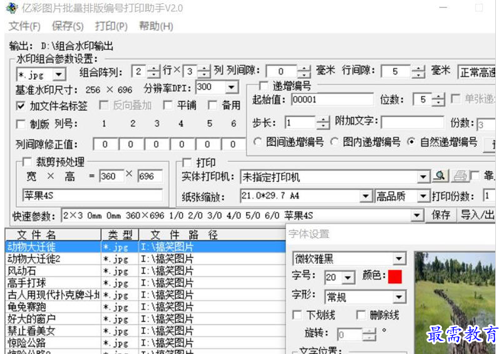Viewport: 504px width, 354px height.
Task: Uncheck the 加文件名标签 checkbox
Action: pyautogui.click(x=21, y=106)
